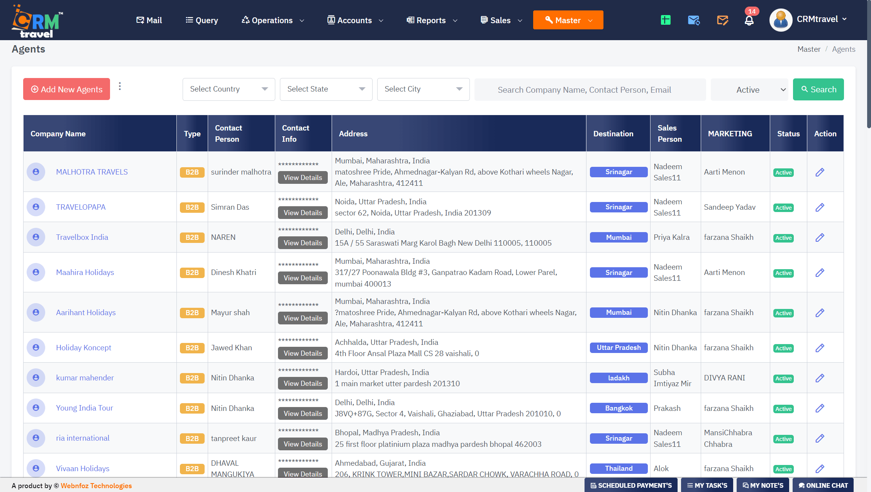Open the orange compose email icon

click(722, 20)
